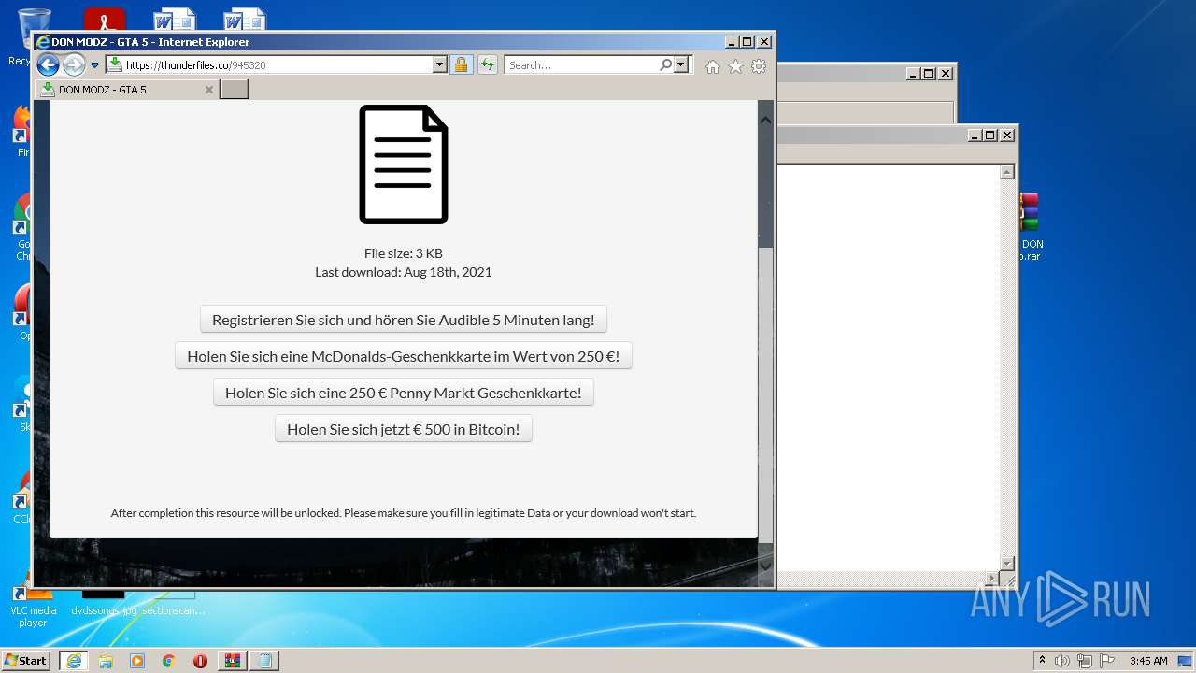Maximize the Internet Explorer window
This screenshot has width=1196, height=673.
tap(747, 42)
